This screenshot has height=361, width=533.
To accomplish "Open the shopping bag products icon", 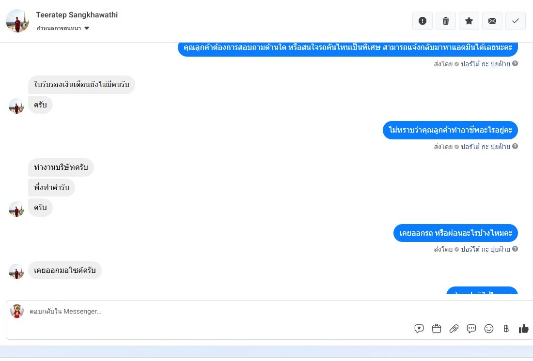I will pyautogui.click(x=437, y=329).
